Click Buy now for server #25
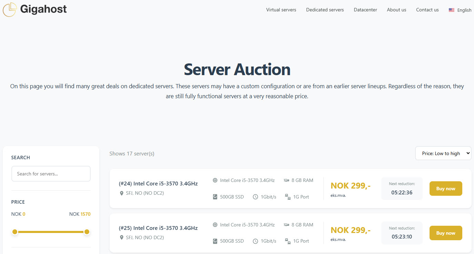474x254 pixels. pos(446,233)
